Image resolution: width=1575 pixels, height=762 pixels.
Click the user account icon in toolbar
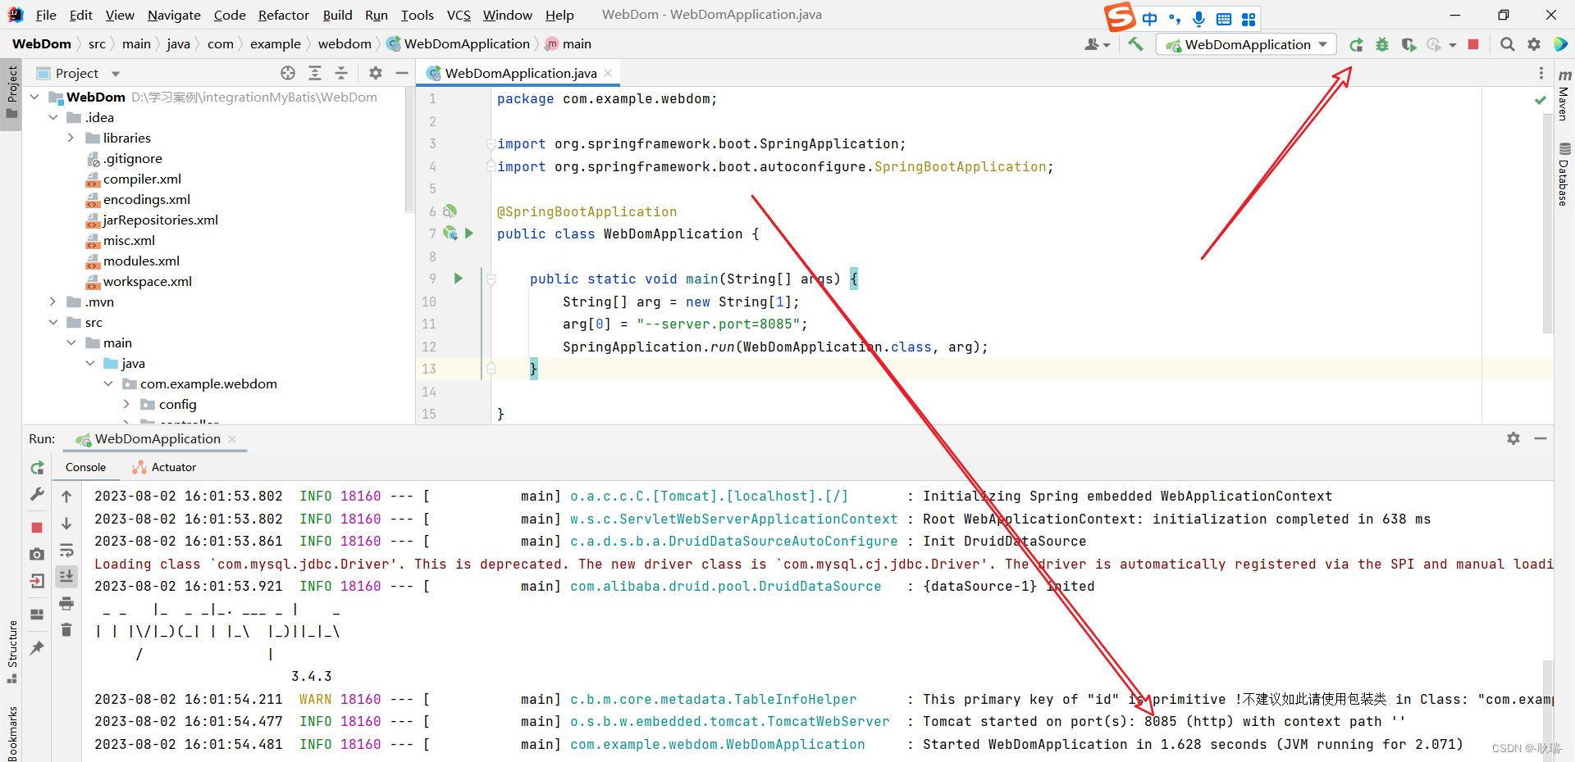(1096, 44)
